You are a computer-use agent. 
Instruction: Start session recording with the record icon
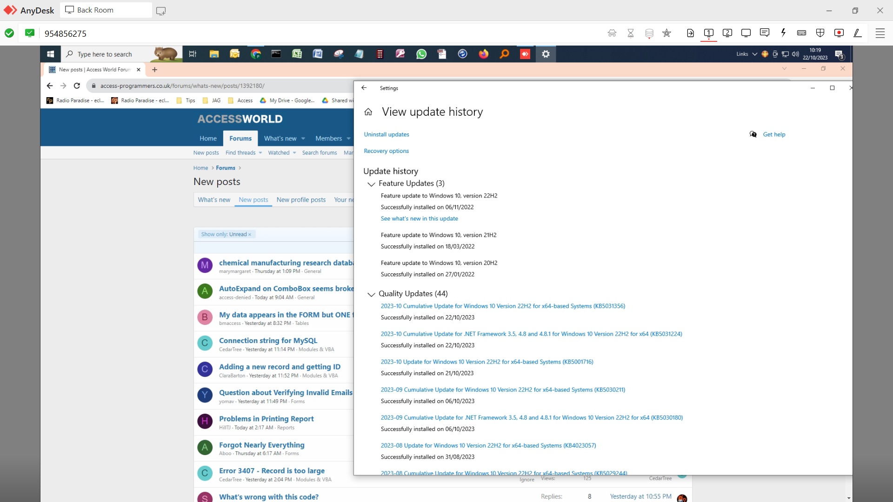pyautogui.click(x=839, y=33)
